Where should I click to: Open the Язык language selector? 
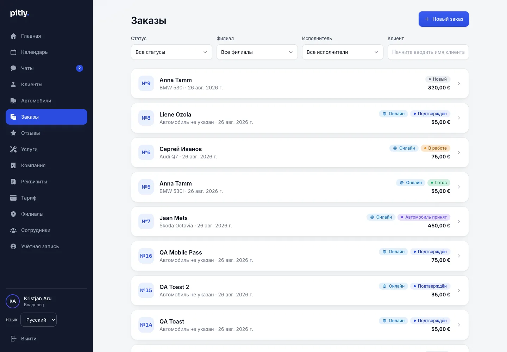point(38,320)
